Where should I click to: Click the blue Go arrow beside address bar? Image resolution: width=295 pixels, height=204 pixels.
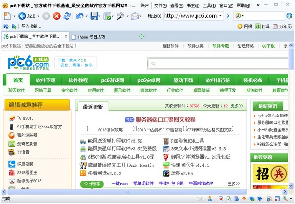[x=228, y=16]
